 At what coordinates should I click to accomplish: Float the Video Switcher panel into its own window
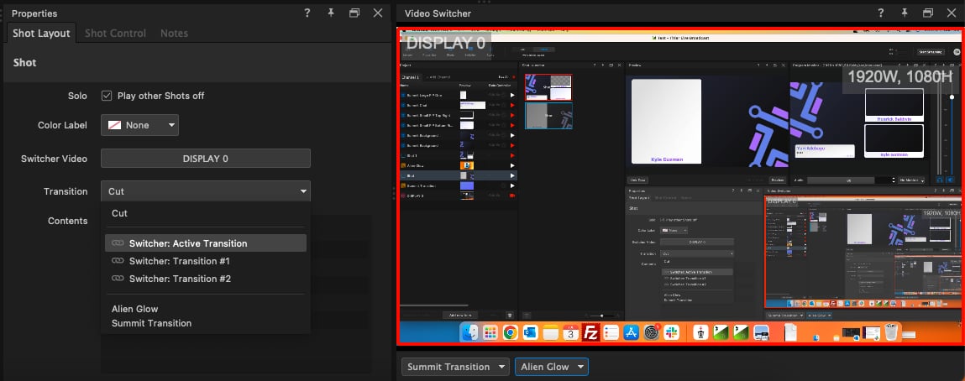928,13
